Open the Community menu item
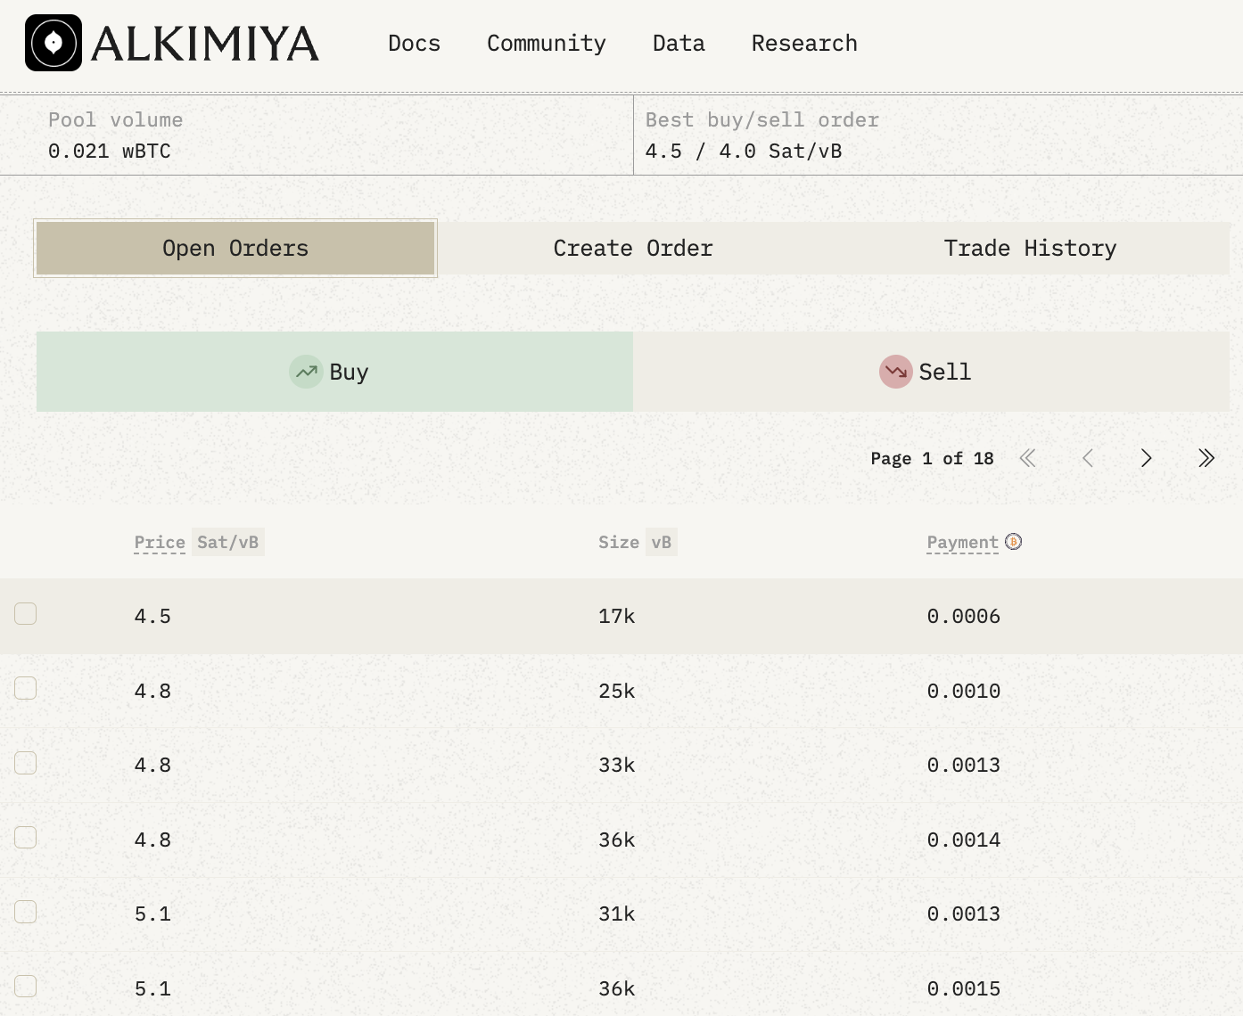Screen dimensions: 1243x1016 [x=547, y=43]
